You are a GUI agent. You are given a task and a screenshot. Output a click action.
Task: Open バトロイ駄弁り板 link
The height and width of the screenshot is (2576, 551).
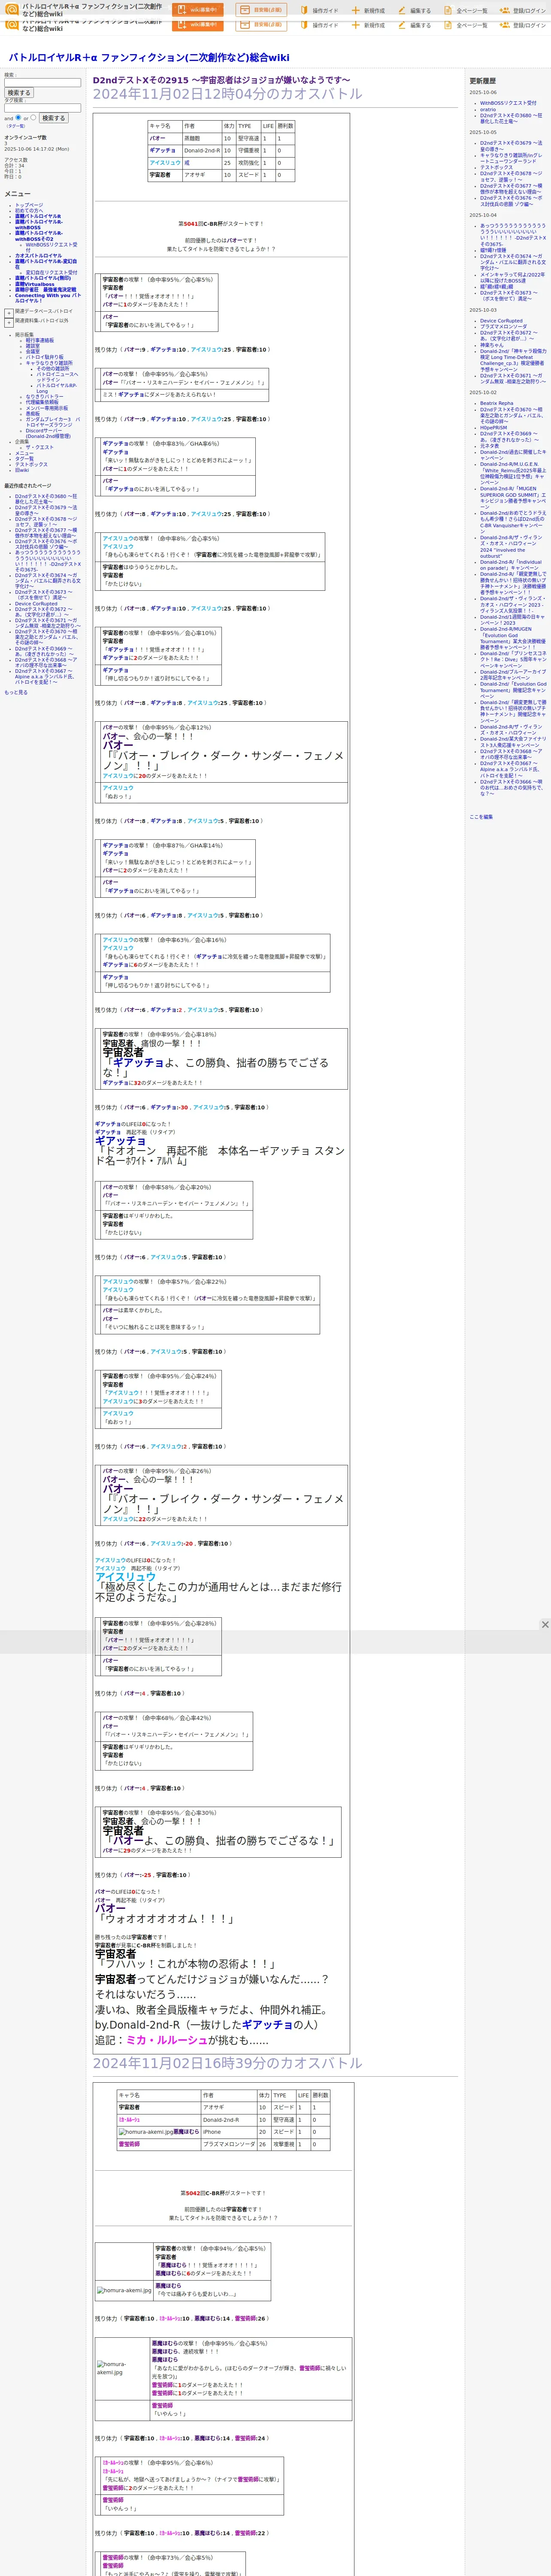(x=44, y=357)
